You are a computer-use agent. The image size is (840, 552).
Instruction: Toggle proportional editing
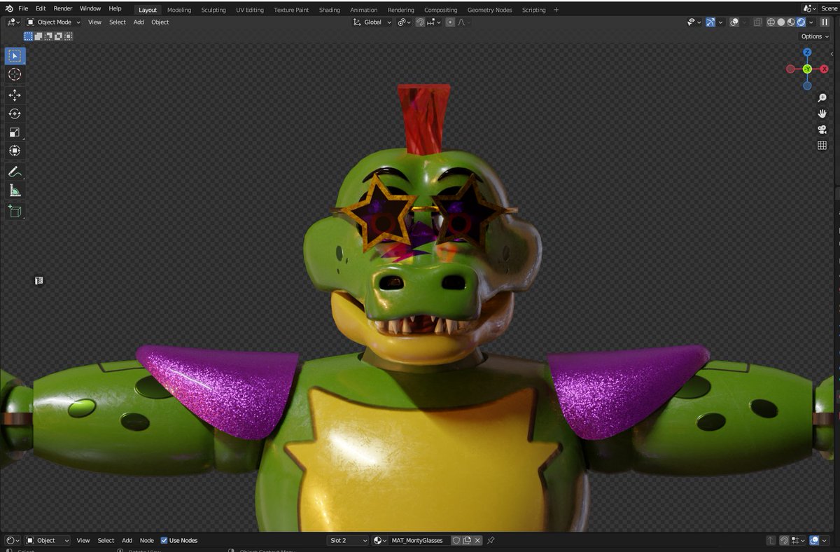tap(450, 22)
